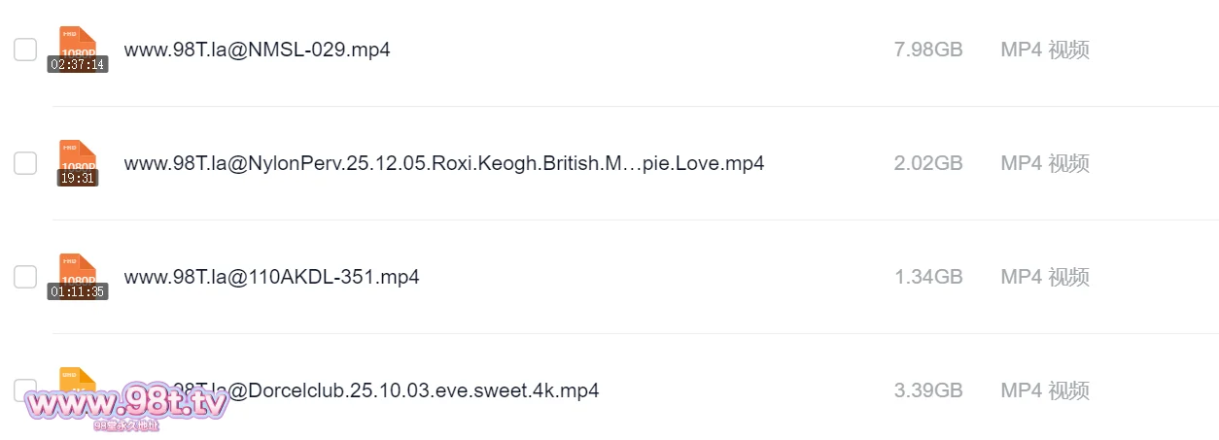Click the video file icon for NMSL-029.mp4

coord(78,41)
